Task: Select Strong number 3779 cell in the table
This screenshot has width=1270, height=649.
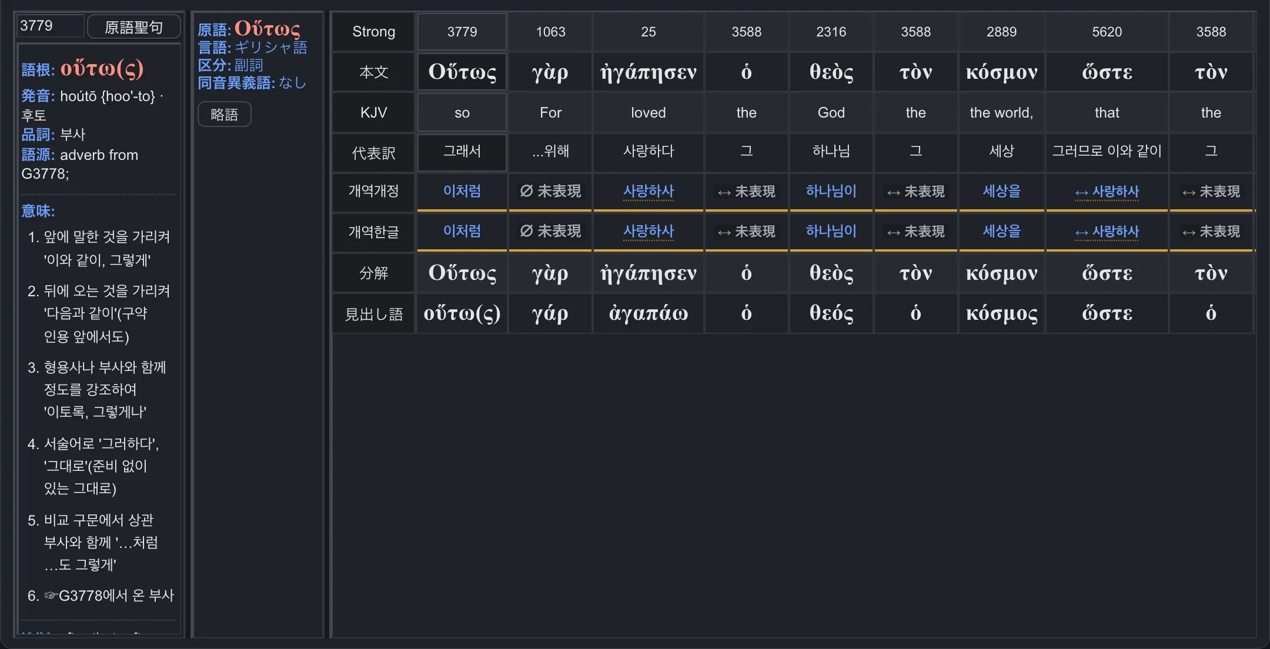Action: coord(462,32)
